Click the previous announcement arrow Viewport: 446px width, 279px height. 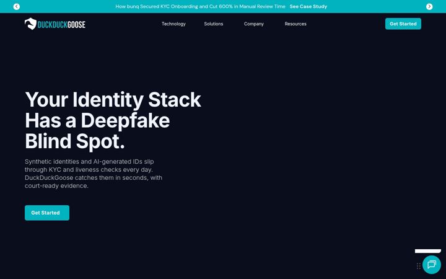(x=17, y=7)
